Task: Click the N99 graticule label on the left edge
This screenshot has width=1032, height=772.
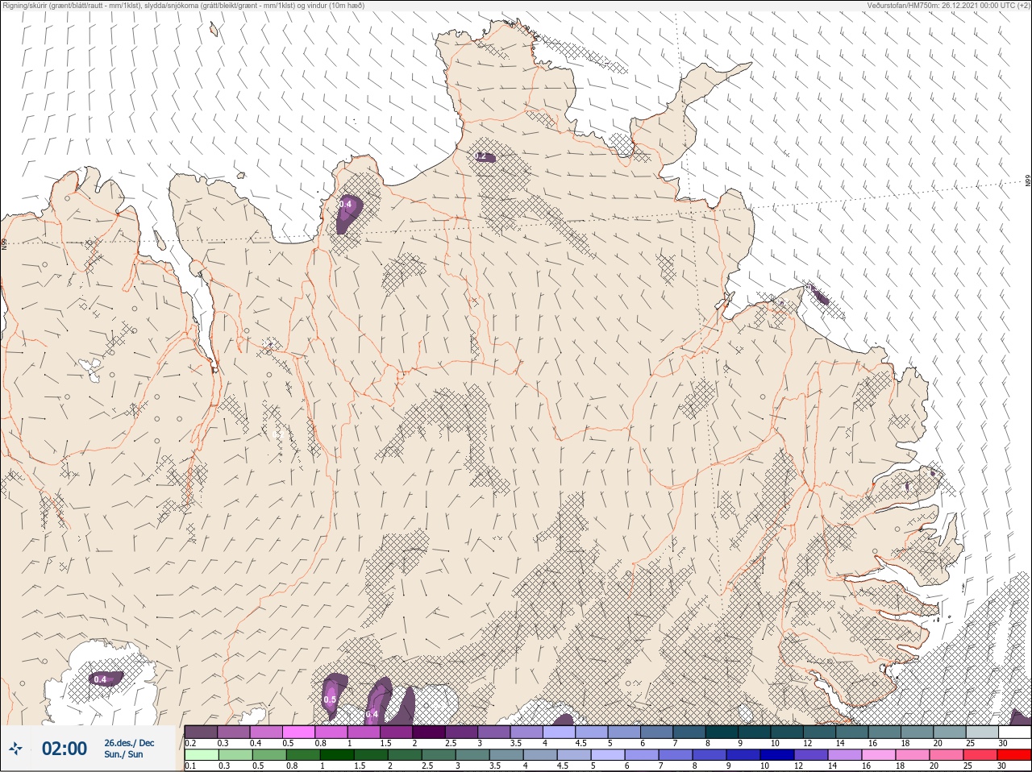Action: [4, 243]
